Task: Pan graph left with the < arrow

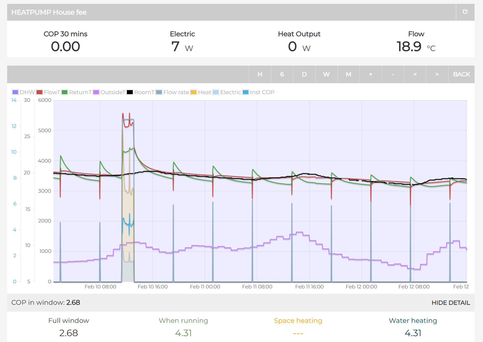Action: tap(415, 74)
